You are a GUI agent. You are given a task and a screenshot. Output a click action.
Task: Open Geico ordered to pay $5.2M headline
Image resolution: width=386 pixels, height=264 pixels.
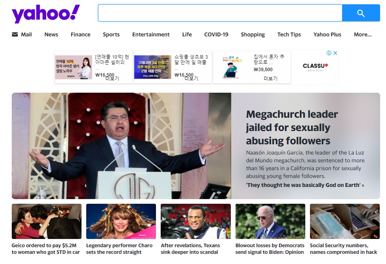click(x=46, y=249)
